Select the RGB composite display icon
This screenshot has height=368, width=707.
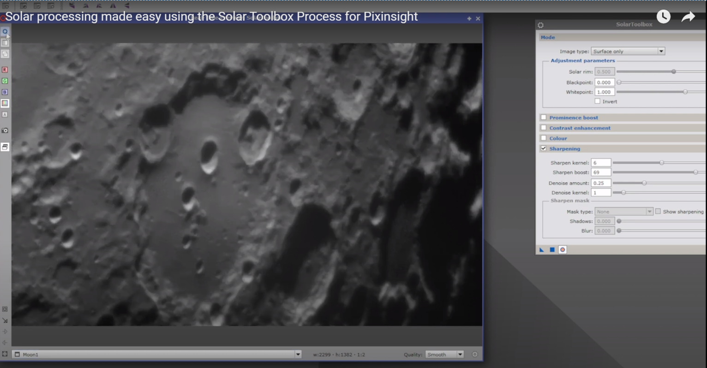pyautogui.click(x=5, y=103)
